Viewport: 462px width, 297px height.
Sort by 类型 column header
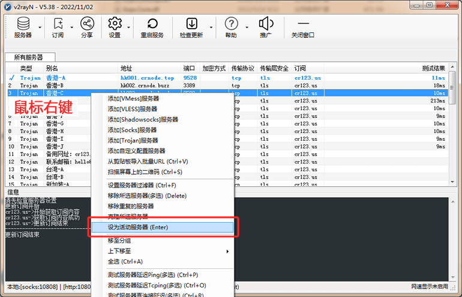[31, 68]
